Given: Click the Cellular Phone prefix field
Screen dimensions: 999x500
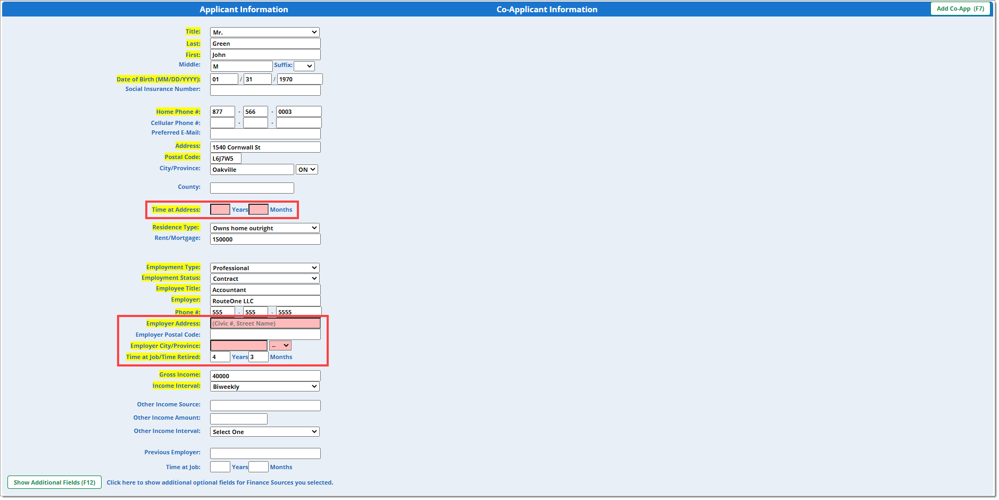Looking at the screenshot, I should (x=255, y=123).
